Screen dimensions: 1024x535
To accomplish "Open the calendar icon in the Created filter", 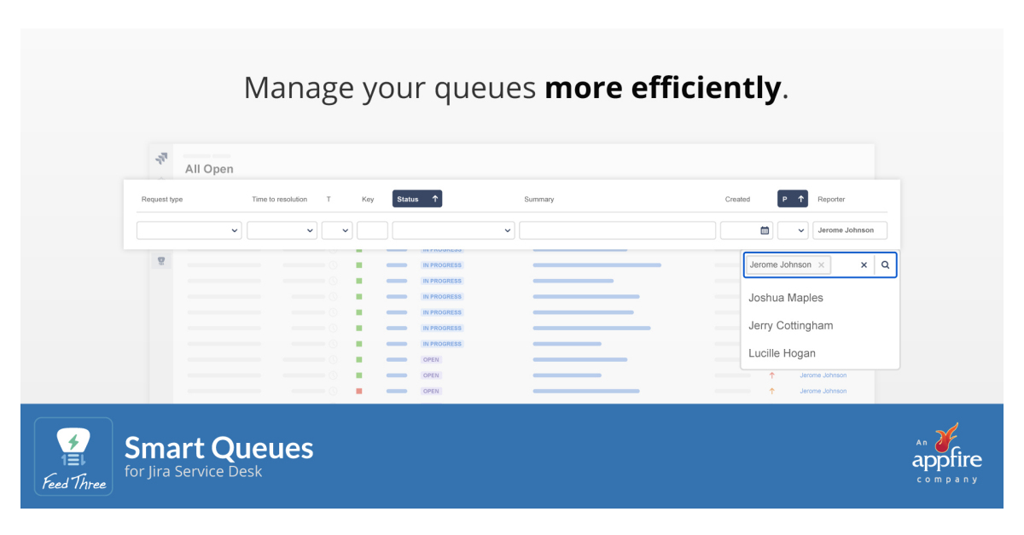I will click(x=765, y=230).
